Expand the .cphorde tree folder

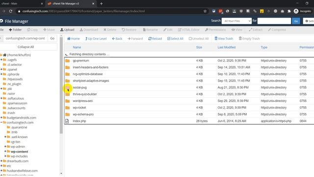coord(1,74)
